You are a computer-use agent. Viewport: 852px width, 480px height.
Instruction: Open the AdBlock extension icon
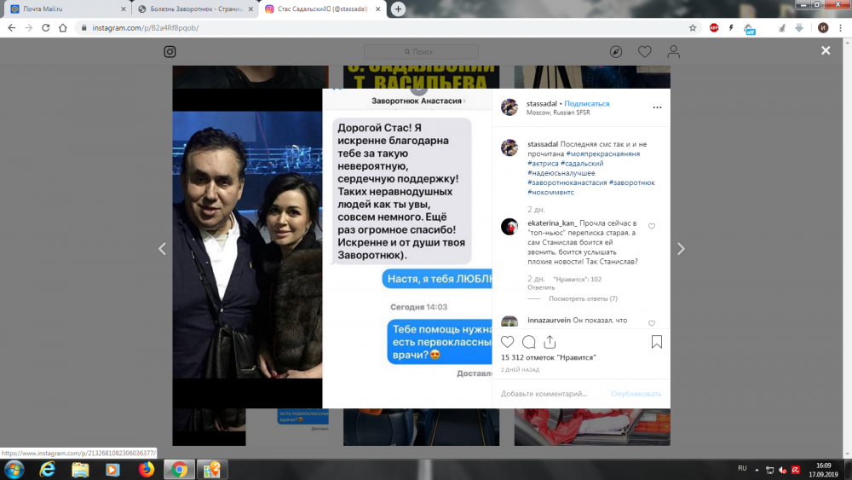pos(713,28)
